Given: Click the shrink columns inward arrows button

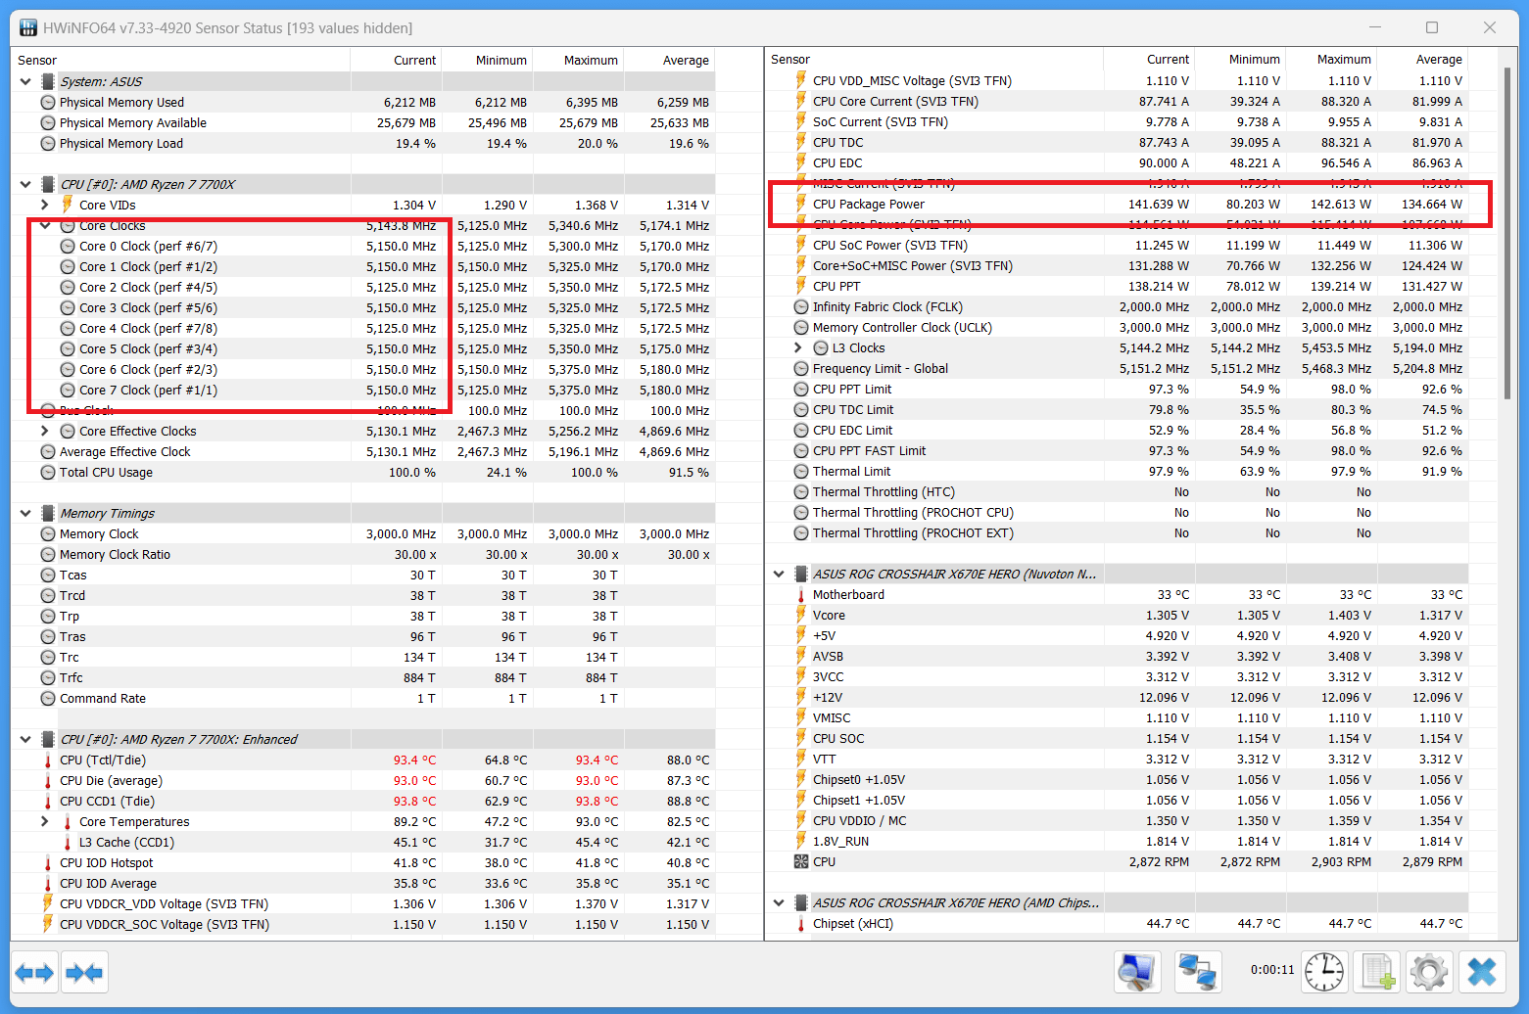Looking at the screenshot, I should coord(84,973).
